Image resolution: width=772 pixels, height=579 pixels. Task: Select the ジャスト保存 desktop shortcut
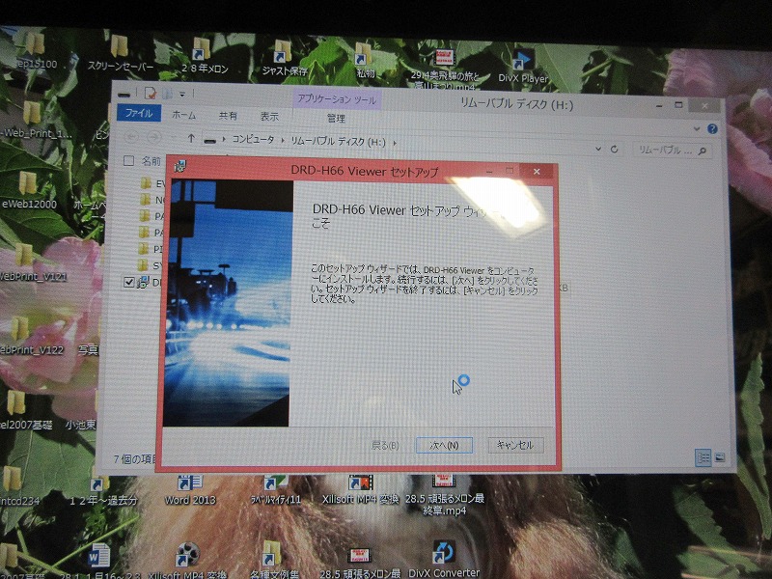[284, 60]
